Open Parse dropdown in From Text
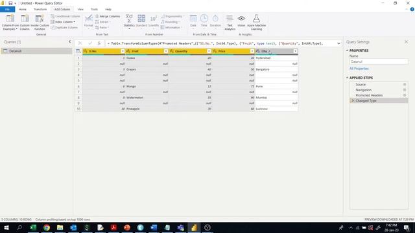The image size is (415, 233). [x=102, y=27]
